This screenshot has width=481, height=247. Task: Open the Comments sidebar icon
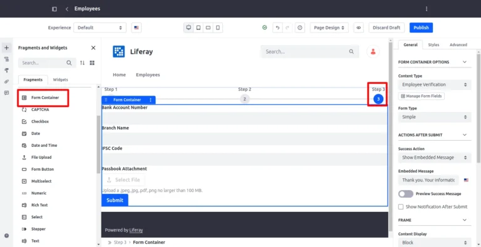click(x=6, y=93)
